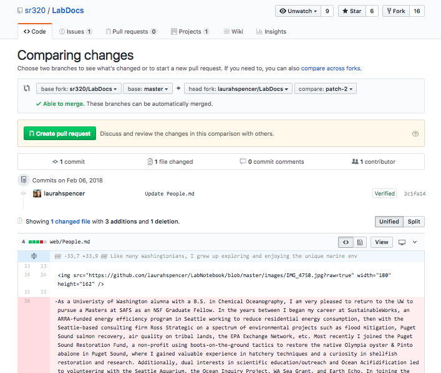Click the help question mark icon
The image size is (441, 373).
coord(415,134)
